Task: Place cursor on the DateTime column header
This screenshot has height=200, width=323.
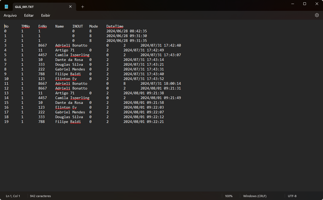Action: 115,26
